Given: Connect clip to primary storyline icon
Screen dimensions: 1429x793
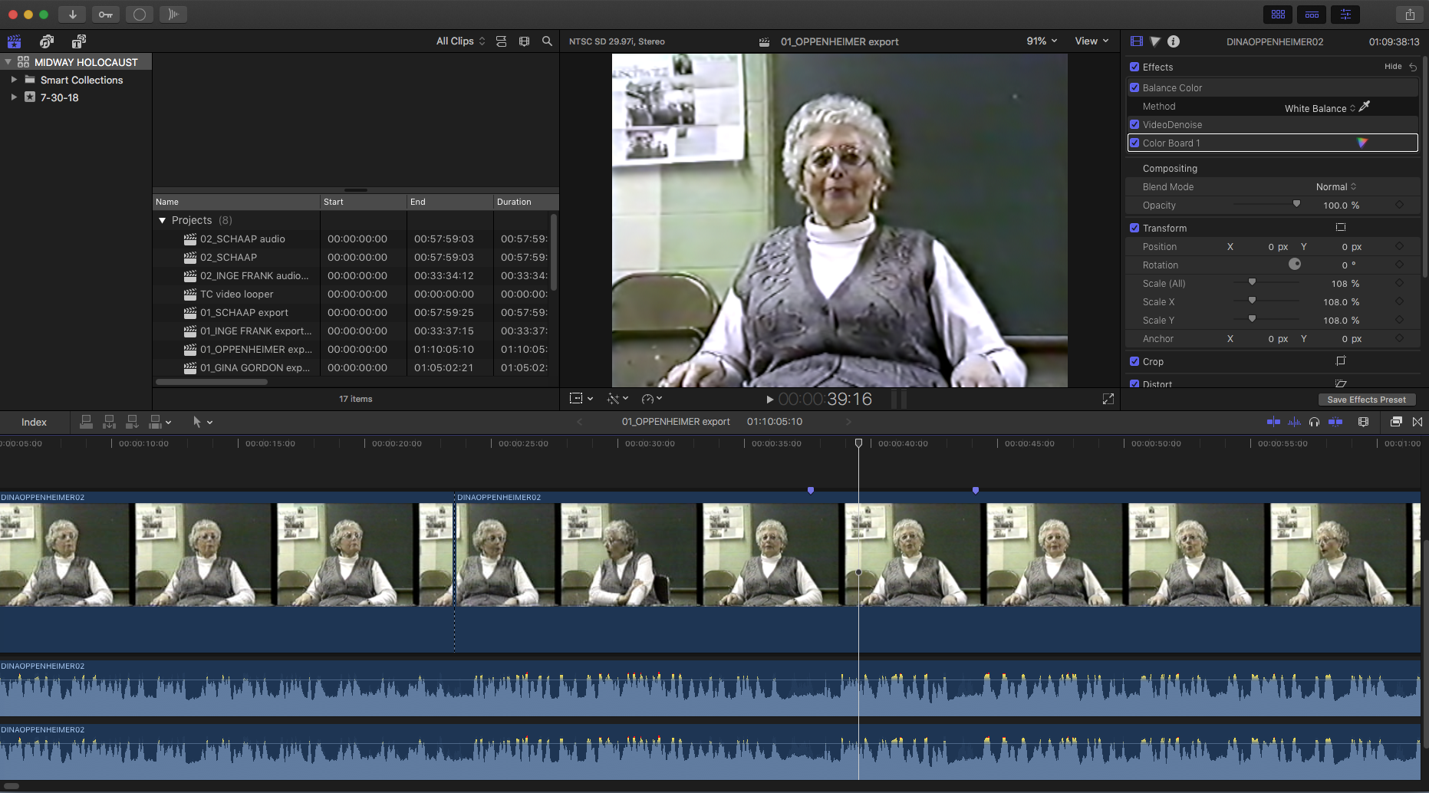Looking at the screenshot, I should click(87, 422).
